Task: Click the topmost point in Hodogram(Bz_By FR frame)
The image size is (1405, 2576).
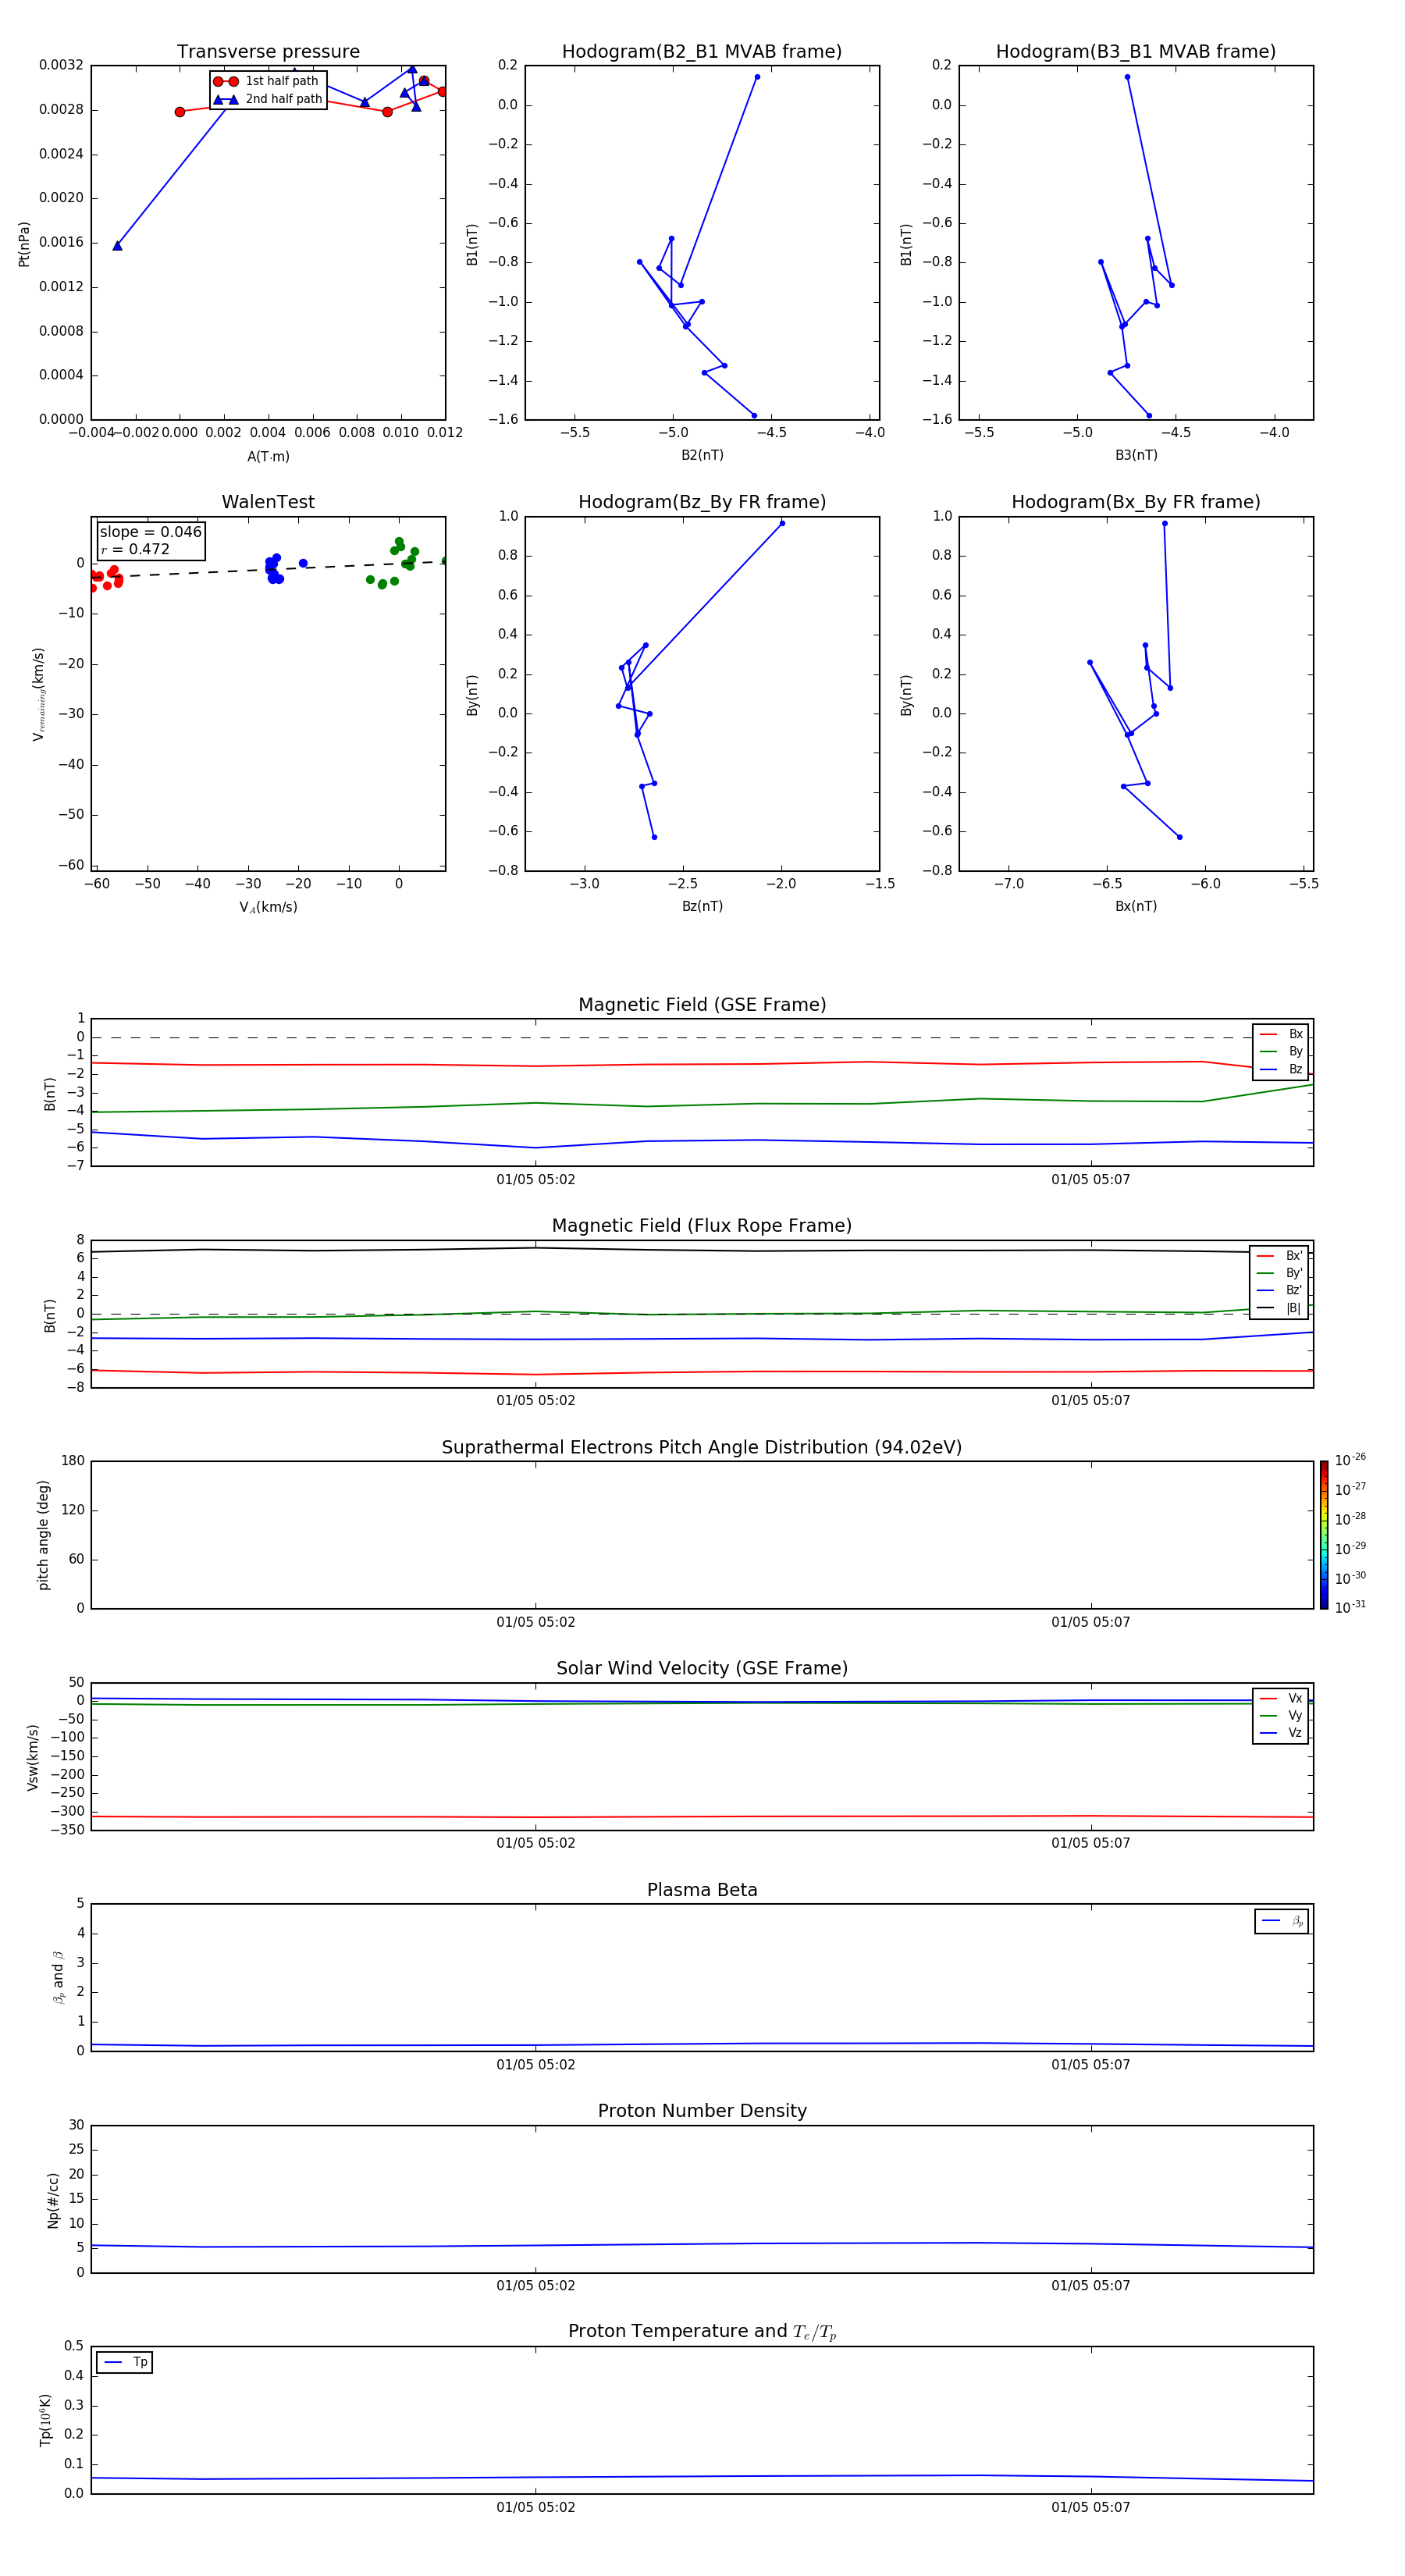Action: click(x=782, y=523)
